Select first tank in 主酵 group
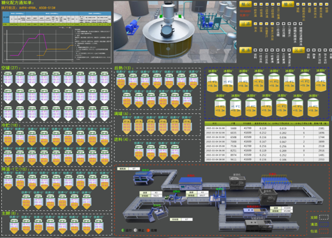The height and width of the screenshot is (238, 332). coord(14,226)
